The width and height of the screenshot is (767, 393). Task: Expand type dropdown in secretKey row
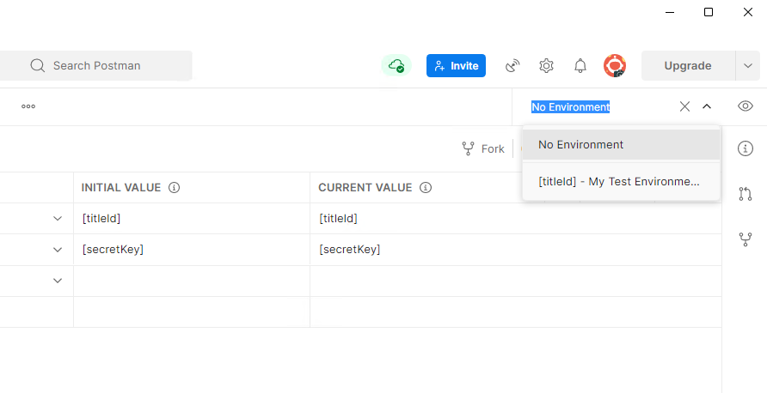pos(58,250)
